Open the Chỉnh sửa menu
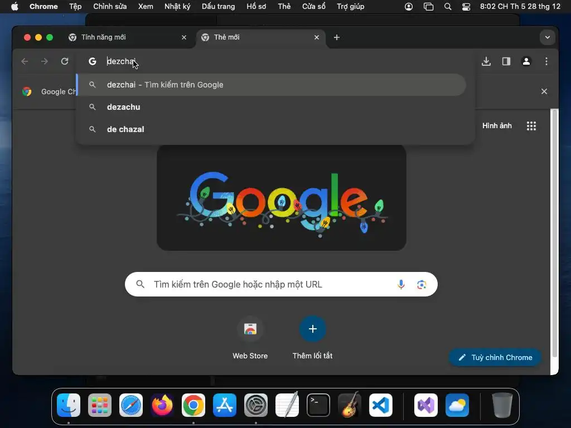 [110, 7]
